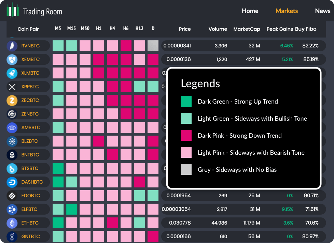The height and width of the screenshot is (243, 334).
Task: Sort by the Volume column header
Action: 218,29
